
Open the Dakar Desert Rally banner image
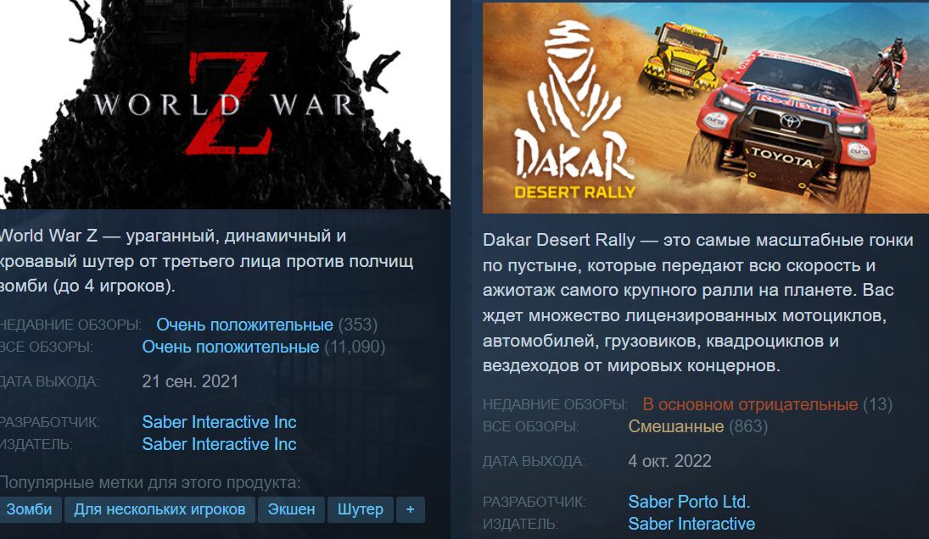706,108
